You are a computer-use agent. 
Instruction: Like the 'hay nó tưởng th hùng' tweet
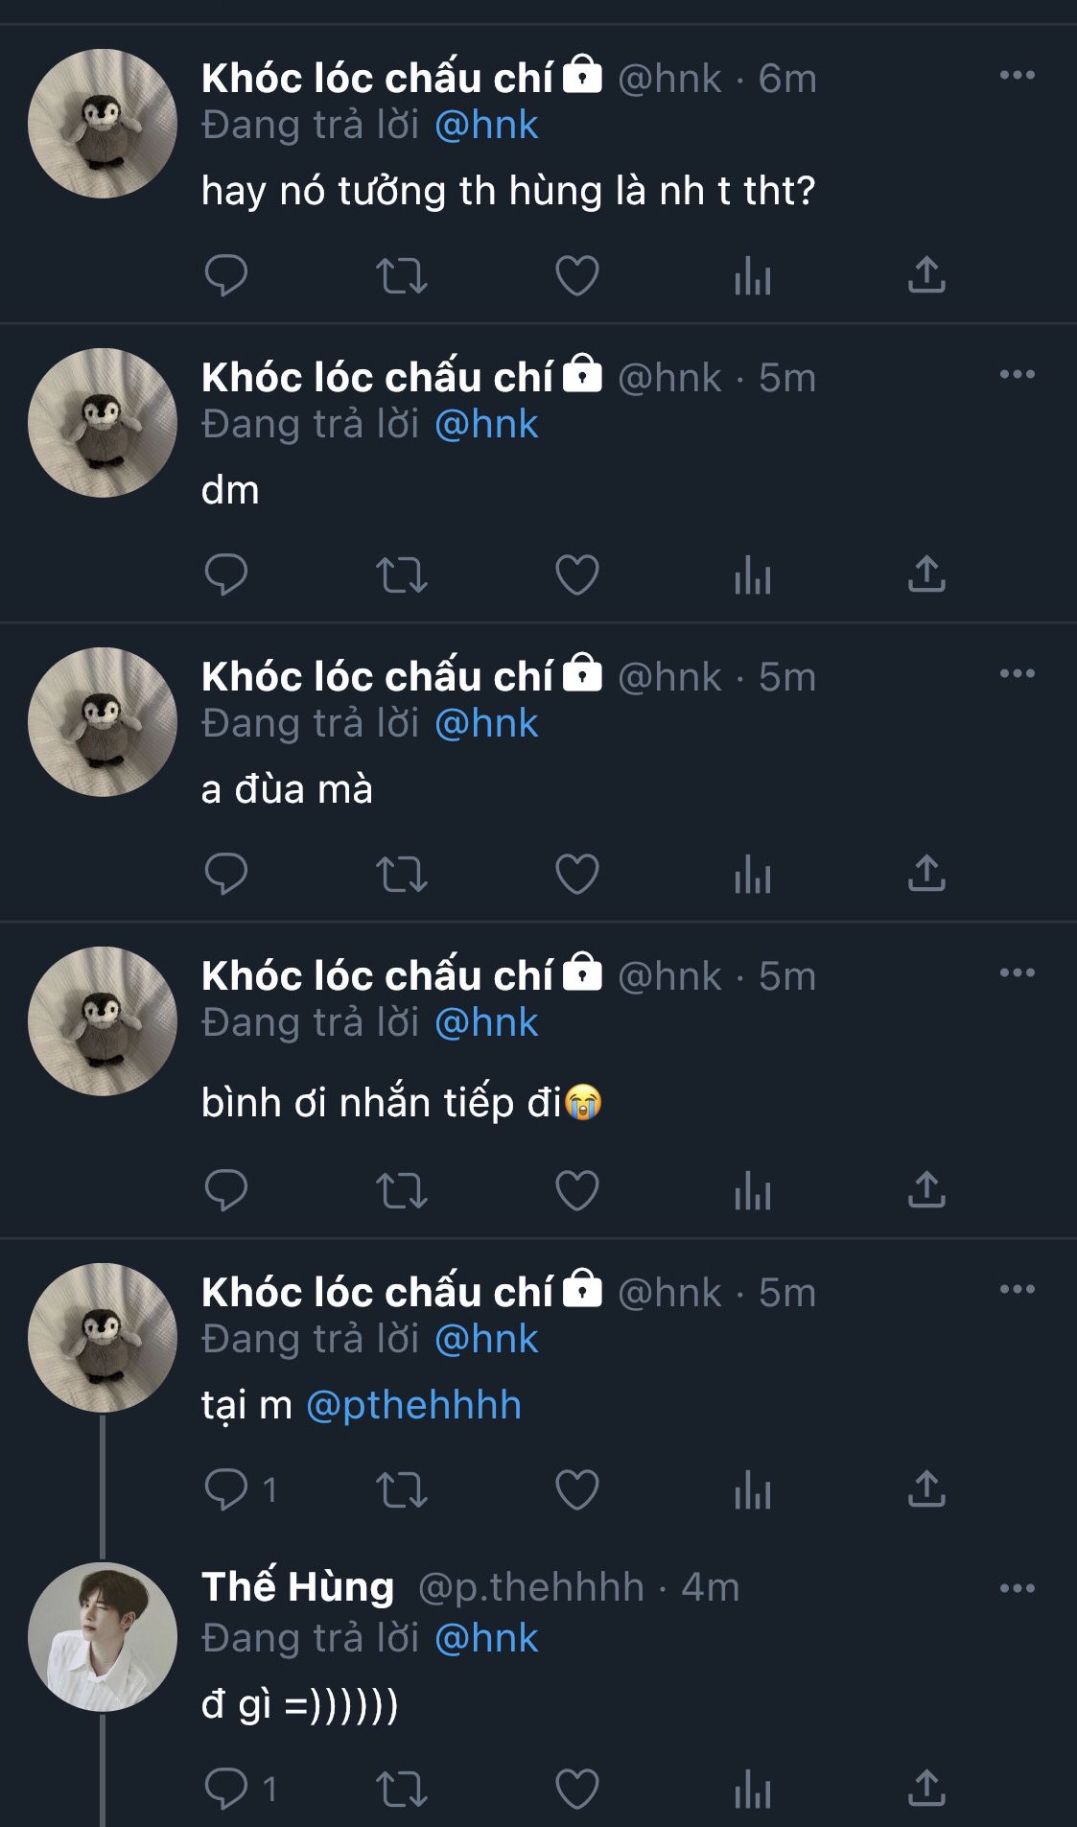576,276
